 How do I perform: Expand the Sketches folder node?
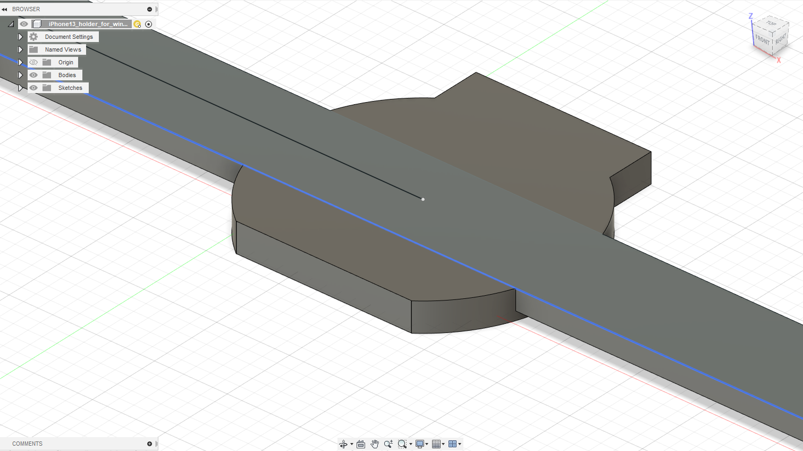pyautogui.click(x=20, y=88)
